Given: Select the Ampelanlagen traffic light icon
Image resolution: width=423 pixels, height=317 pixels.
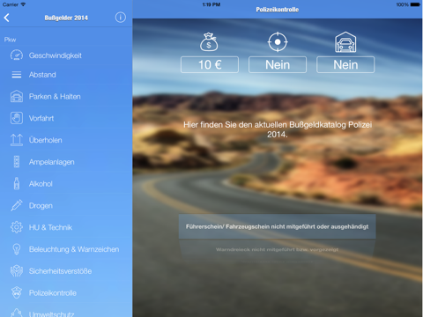Looking at the screenshot, I should pyautogui.click(x=17, y=162).
